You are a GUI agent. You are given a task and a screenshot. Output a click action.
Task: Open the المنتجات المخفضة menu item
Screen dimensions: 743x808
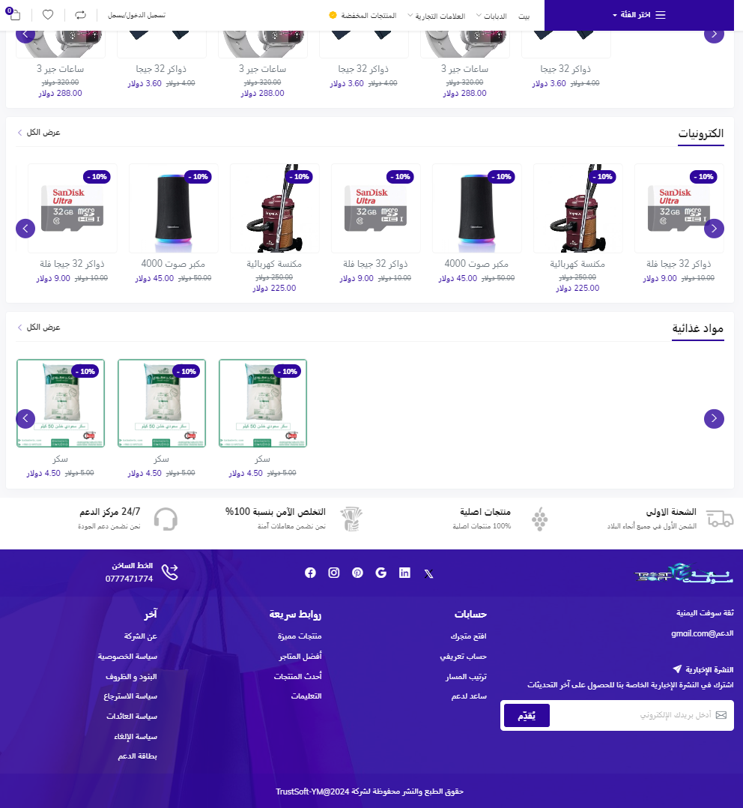[x=363, y=16]
